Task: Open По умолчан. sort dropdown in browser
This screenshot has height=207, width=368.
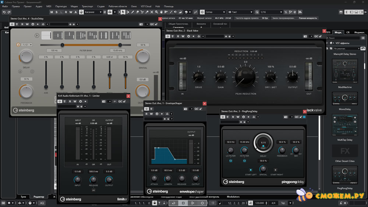Action: pyautogui.click(x=347, y=49)
